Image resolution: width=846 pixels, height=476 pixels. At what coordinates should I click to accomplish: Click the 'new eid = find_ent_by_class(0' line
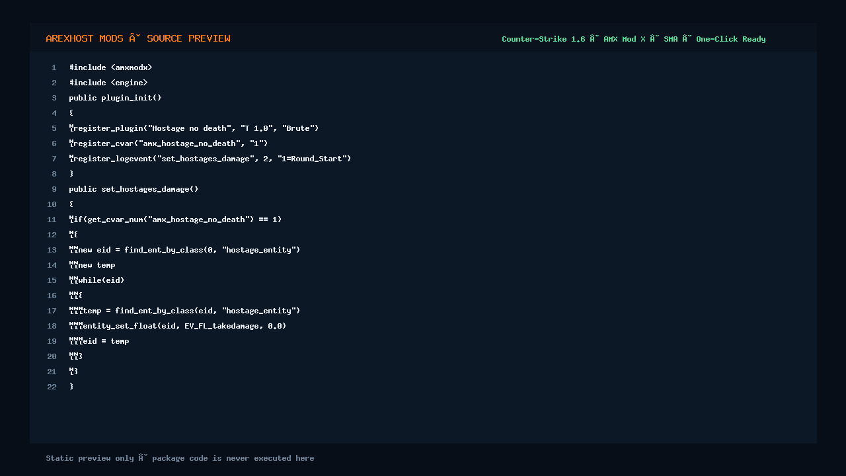click(184, 250)
